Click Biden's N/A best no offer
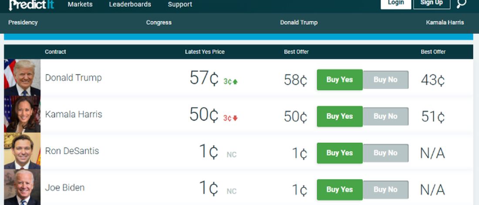 pyautogui.click(x=432, y=190)
